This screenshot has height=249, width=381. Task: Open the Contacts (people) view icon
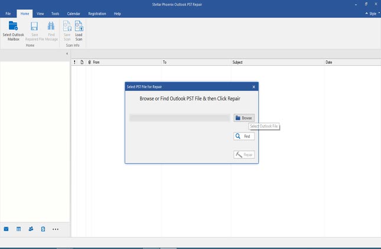[x=31, y=229]
